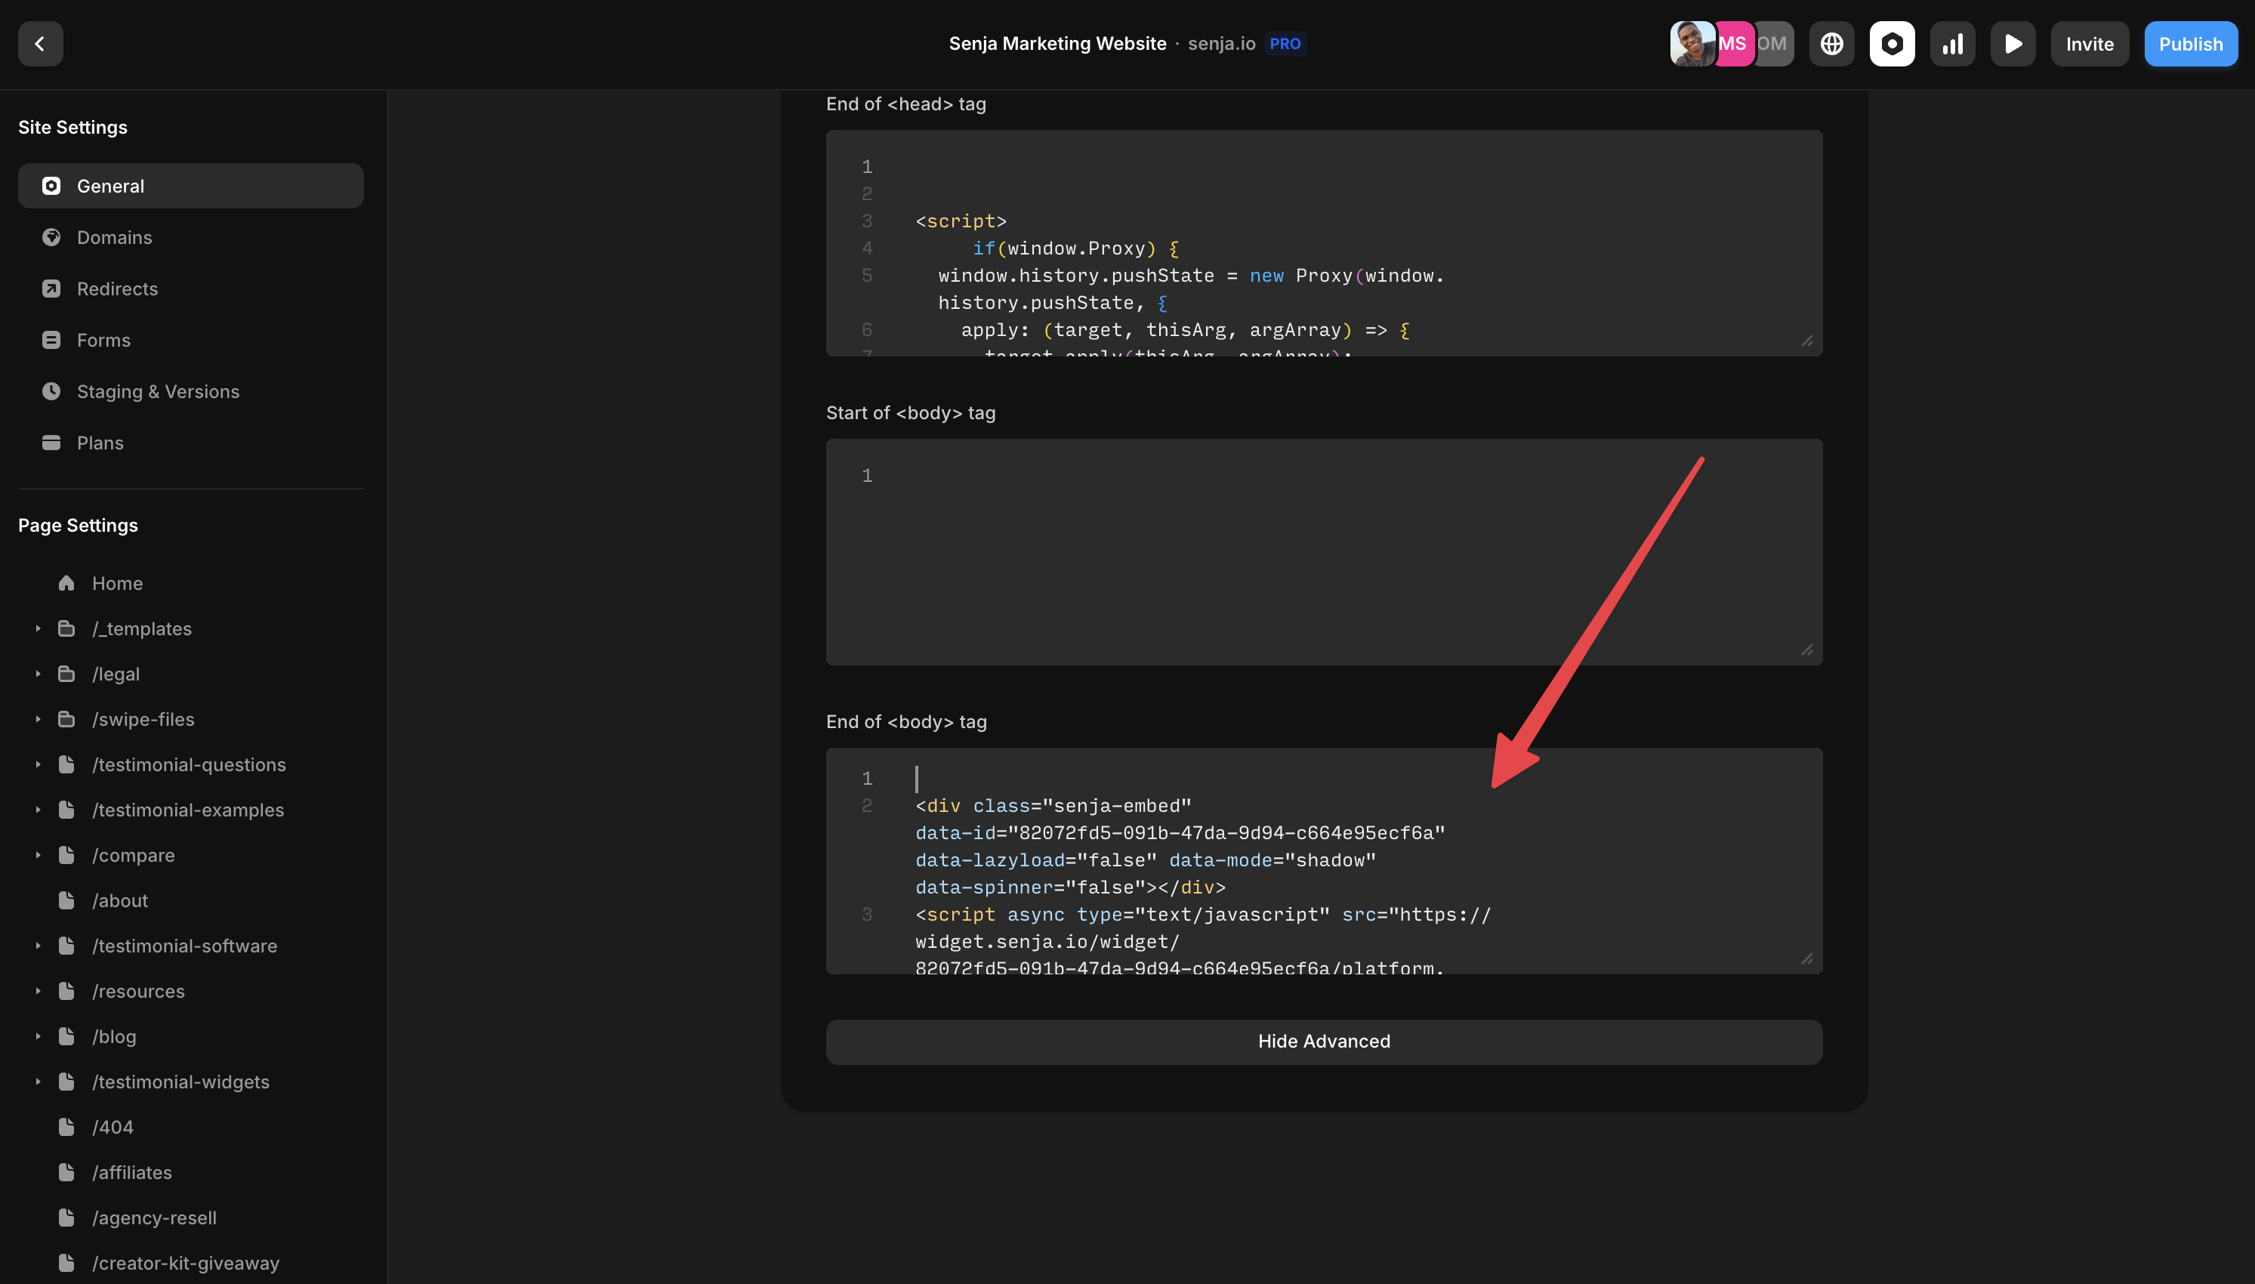Click the PRO badge in title
2255x1284 pixels.
pos(1285,44)
